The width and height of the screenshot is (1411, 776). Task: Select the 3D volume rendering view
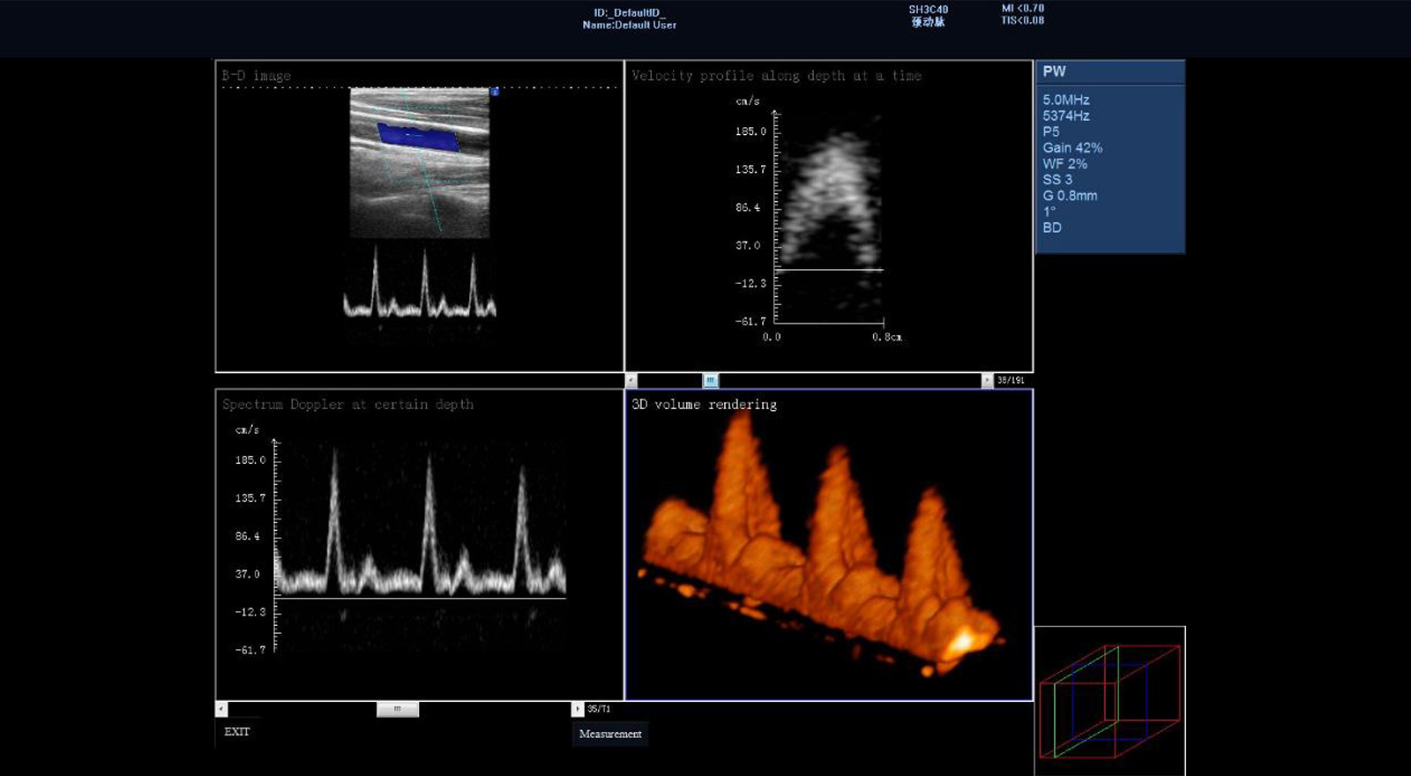829,547
